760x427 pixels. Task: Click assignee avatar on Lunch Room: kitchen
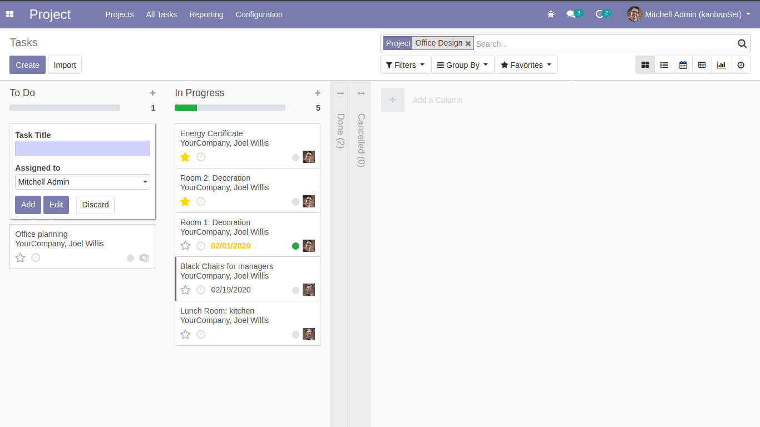point(309,334)
